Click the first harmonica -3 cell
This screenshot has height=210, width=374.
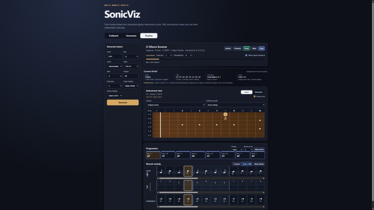233,200
